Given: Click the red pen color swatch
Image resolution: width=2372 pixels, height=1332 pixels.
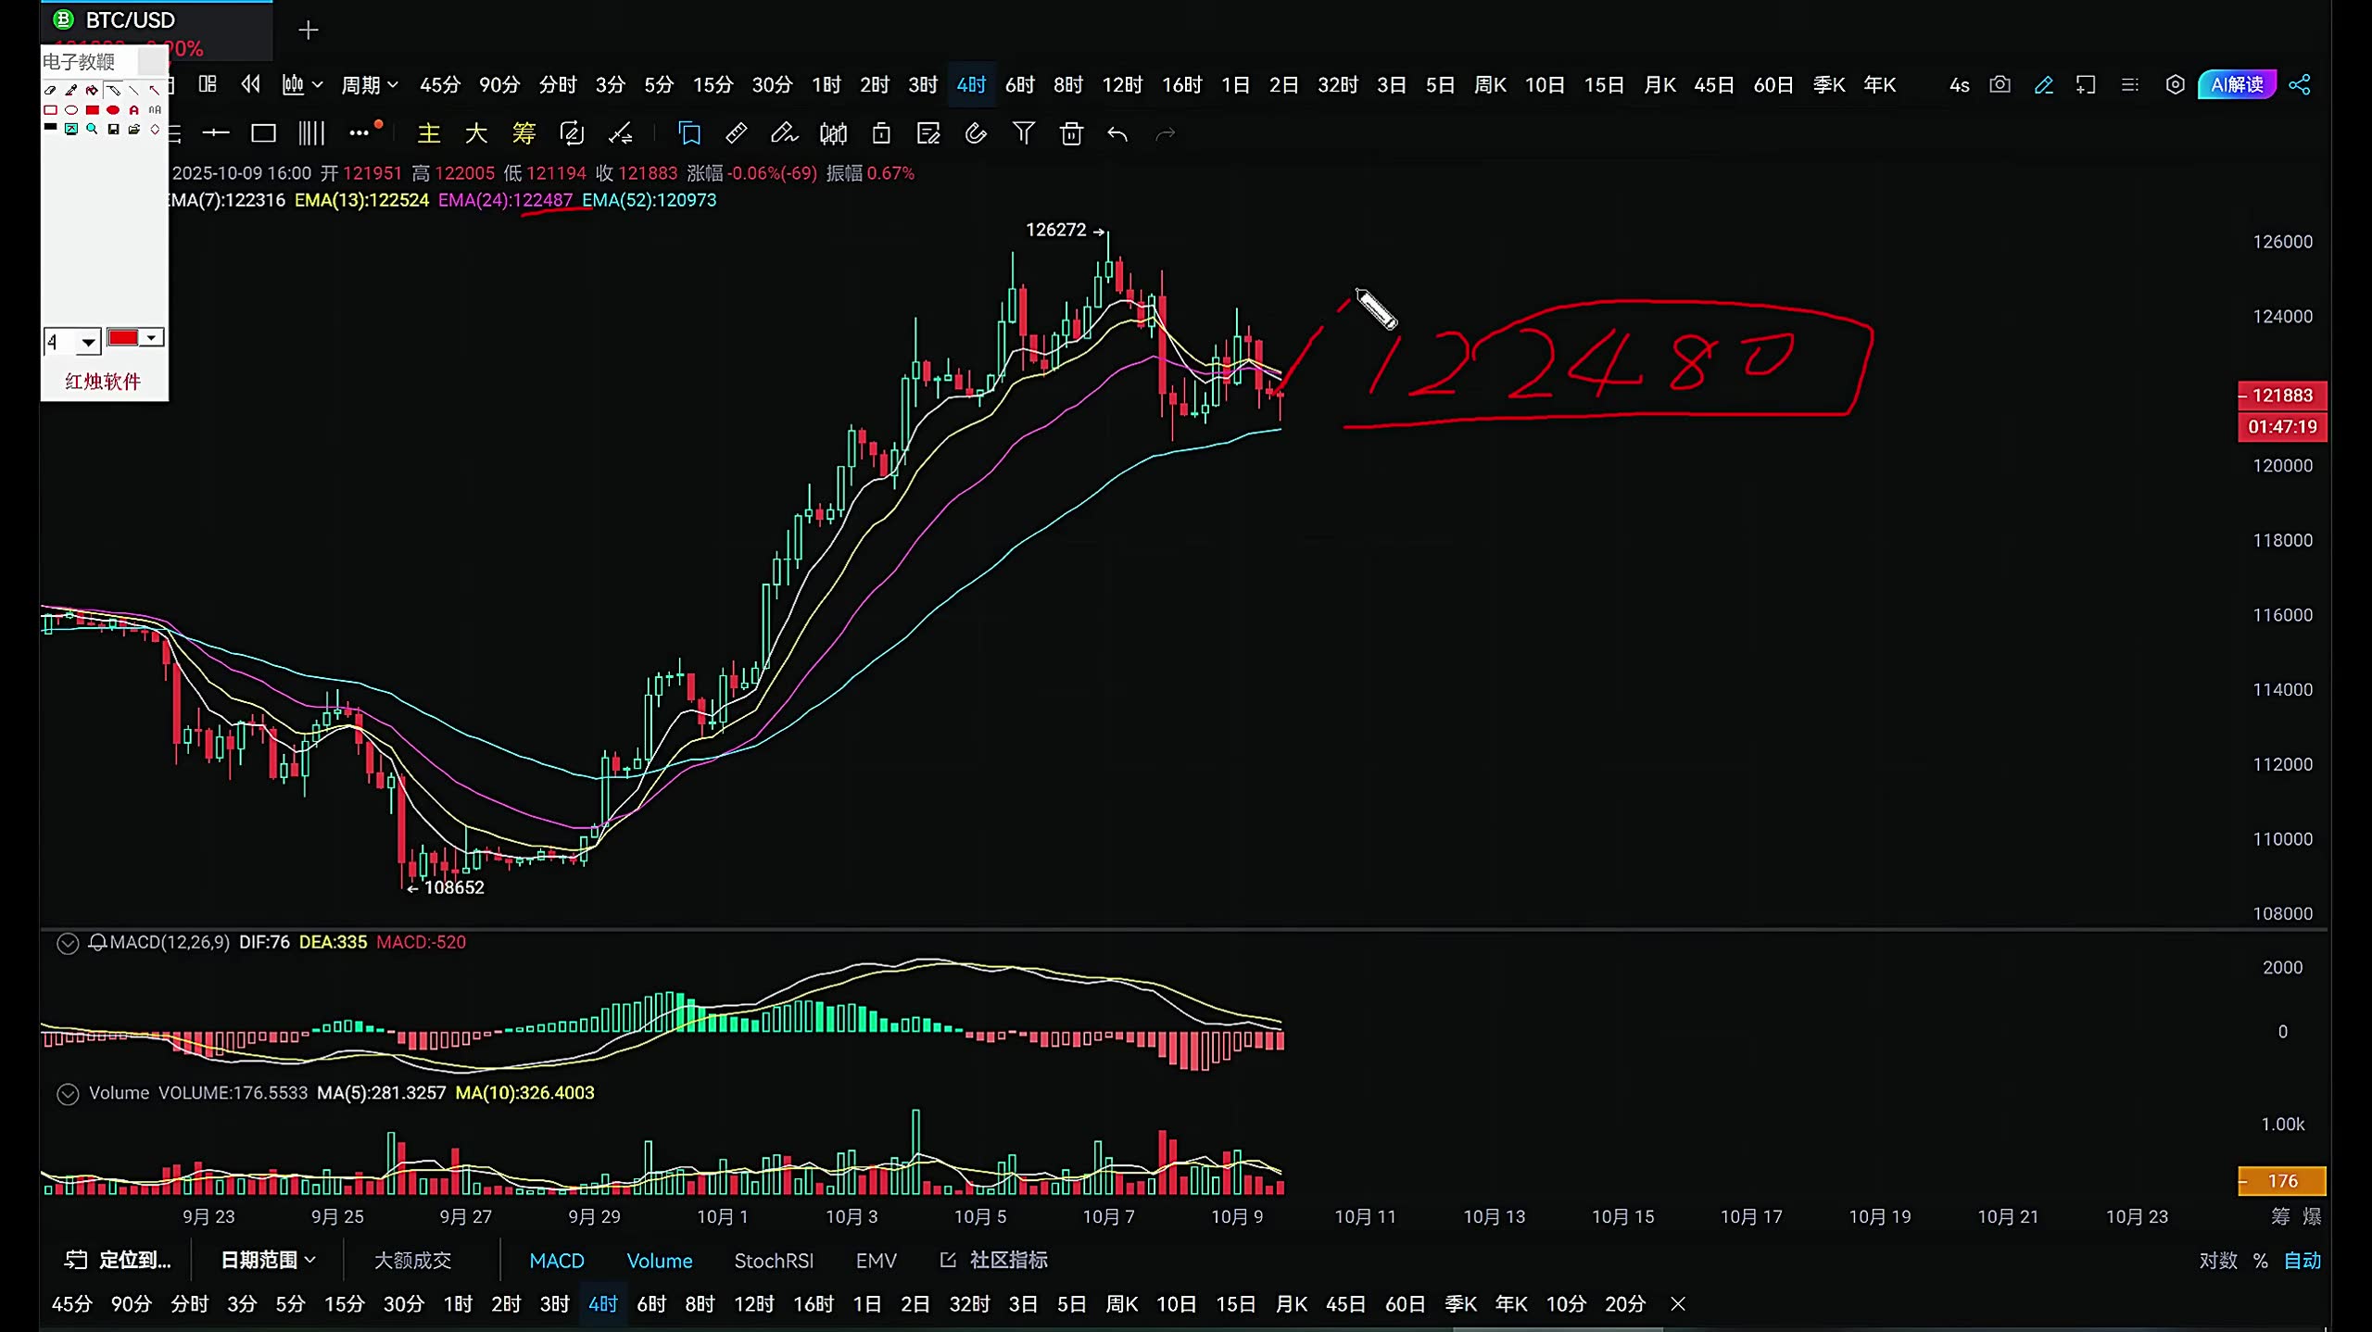Looking at the screenshot, I should pos(123,338).
